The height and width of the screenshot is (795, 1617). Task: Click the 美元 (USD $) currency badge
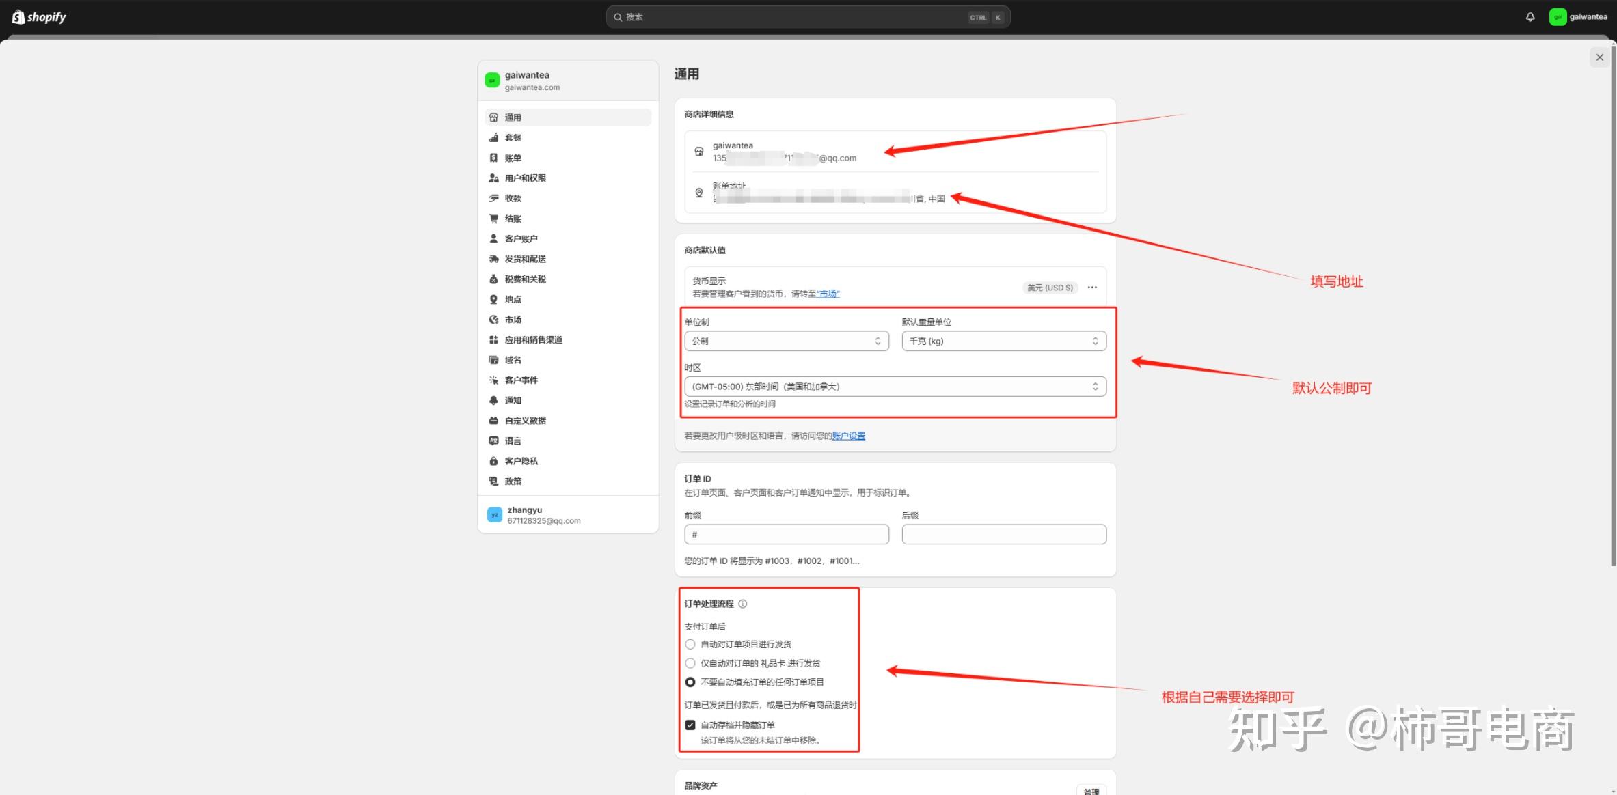[x=1050, y=288]
